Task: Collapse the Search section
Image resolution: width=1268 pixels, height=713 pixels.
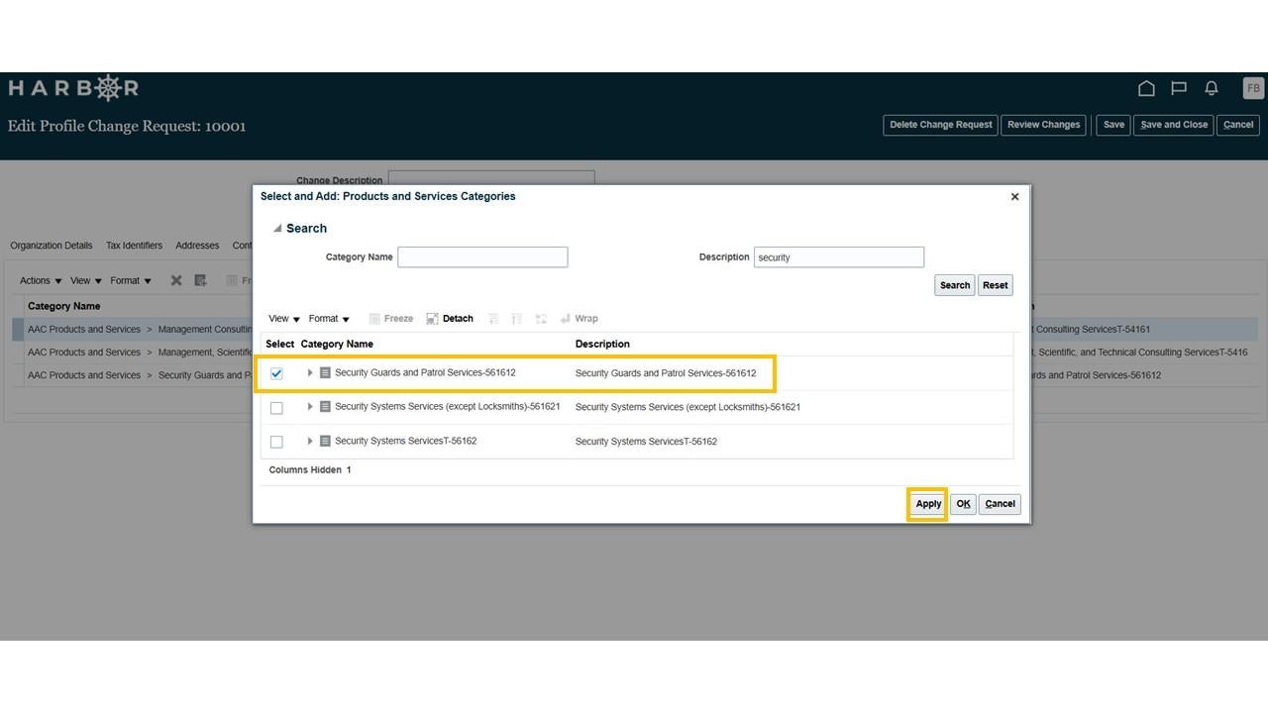Action: coord(277,229)
